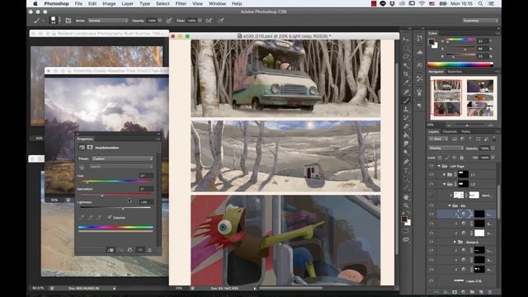This screenshot has height=297, width=528.
Task: Select the Eyedropper tool in the toolbox
Action: pyautogui.click(x=406, y=83)
